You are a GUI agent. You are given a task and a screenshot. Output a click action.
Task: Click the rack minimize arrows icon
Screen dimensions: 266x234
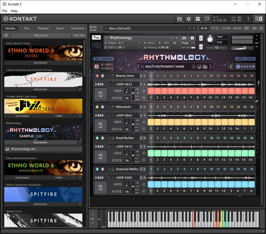point(261,28)
